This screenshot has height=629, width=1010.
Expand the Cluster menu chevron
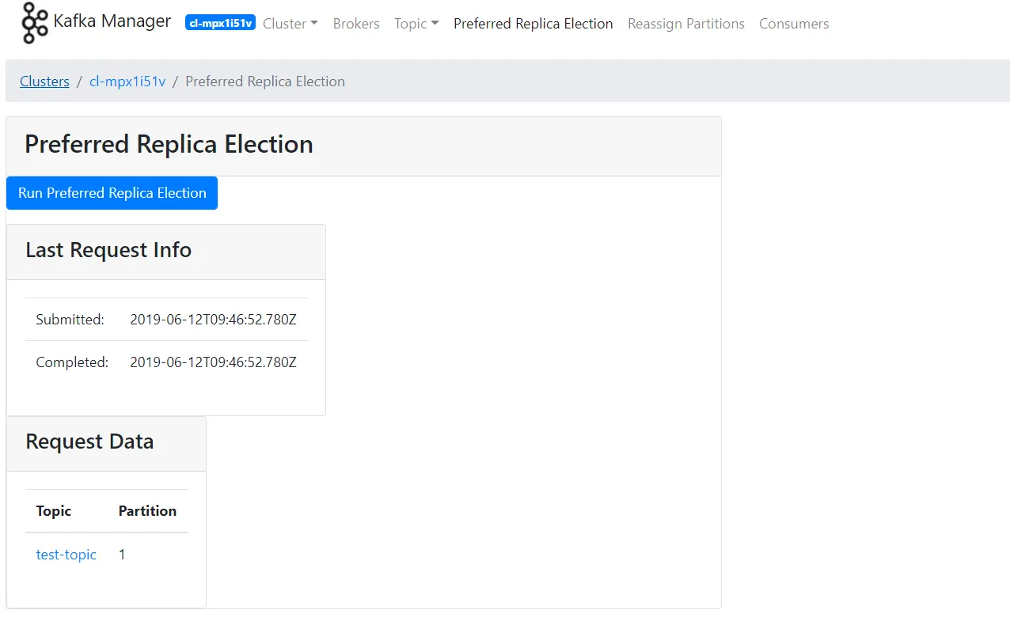312,24
